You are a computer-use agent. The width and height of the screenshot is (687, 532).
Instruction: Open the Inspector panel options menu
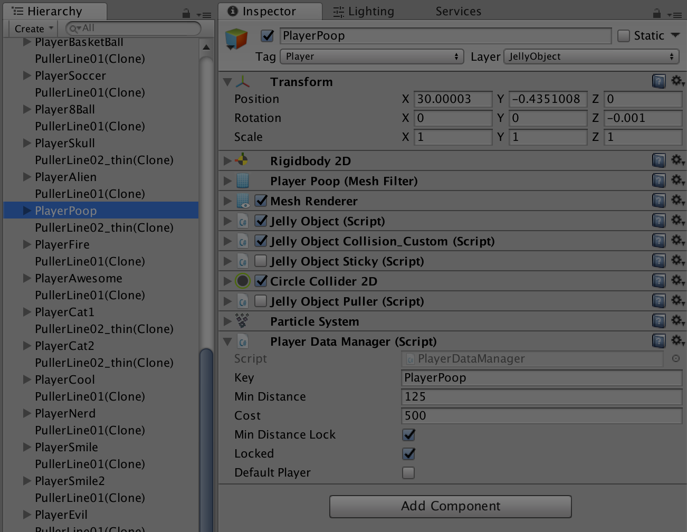tap(675, 15)
